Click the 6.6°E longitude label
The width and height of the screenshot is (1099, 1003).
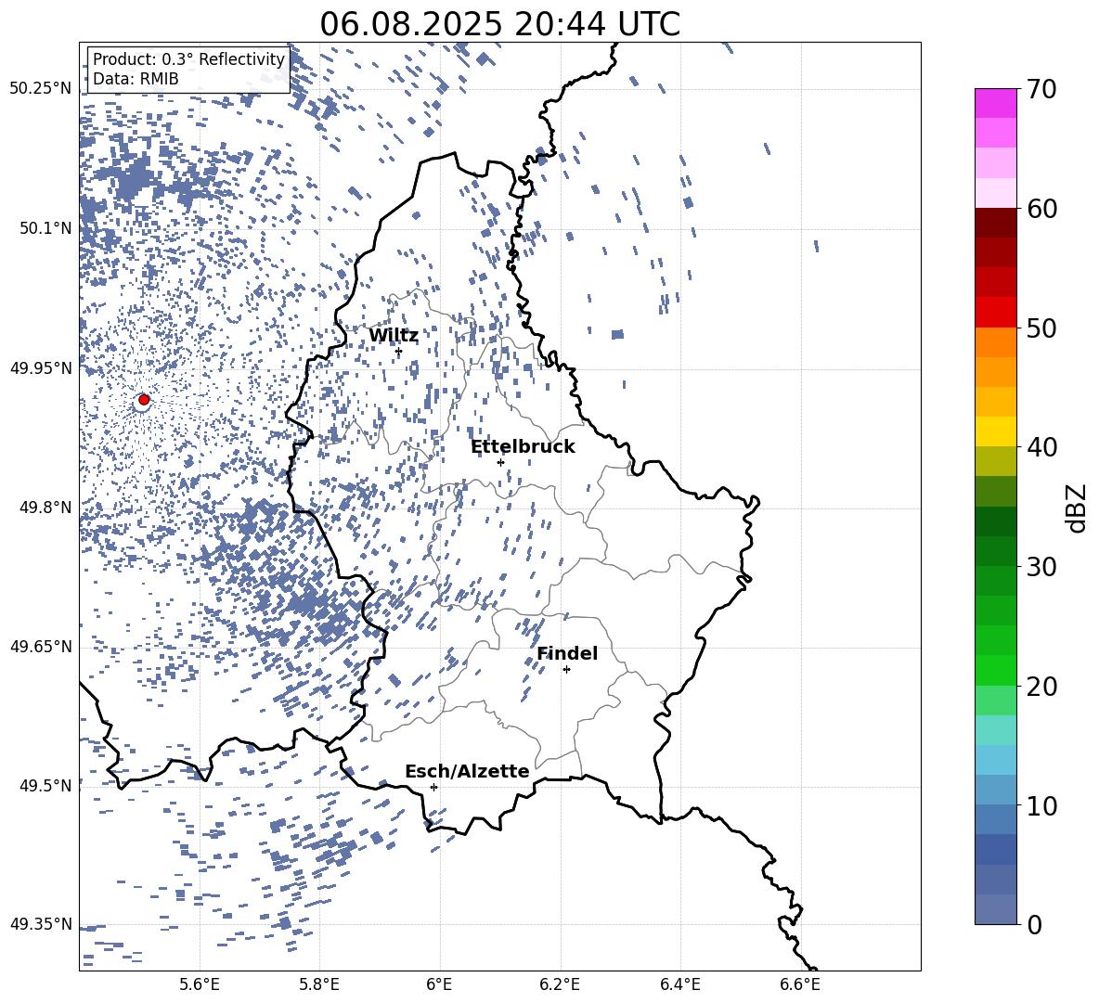click(800, 984)
